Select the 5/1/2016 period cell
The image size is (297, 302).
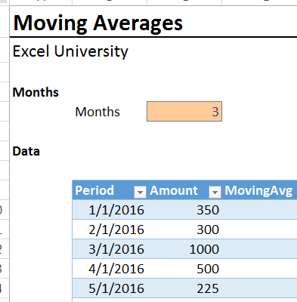click(110, 288)
